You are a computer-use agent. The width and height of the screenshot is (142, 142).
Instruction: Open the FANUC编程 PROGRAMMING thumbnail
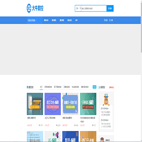point(88,104)
